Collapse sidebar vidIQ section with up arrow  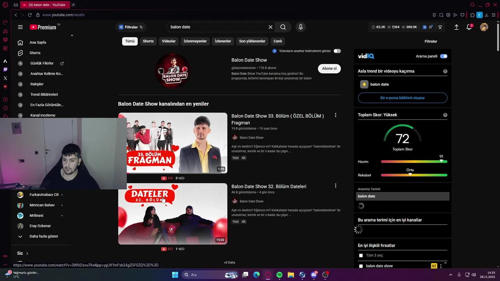(x=72, y=36)
